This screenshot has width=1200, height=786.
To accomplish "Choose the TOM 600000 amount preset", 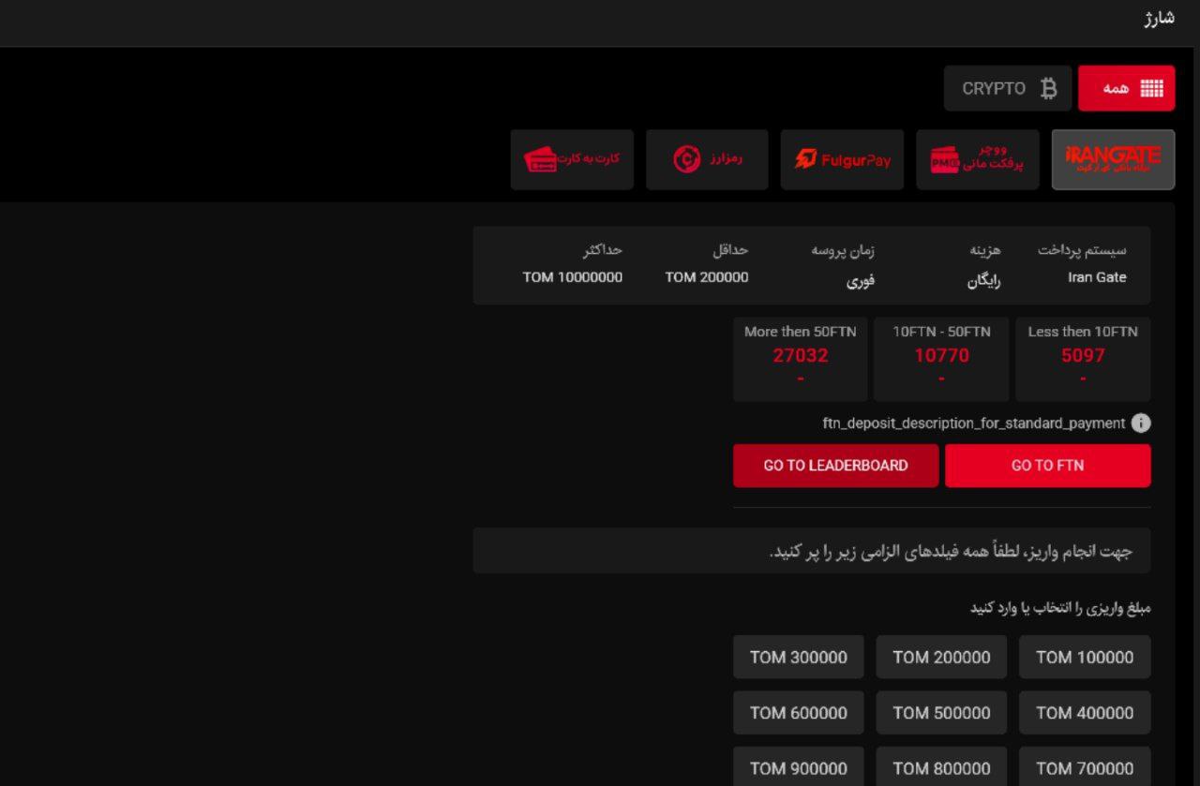I will tap(799, 713).
